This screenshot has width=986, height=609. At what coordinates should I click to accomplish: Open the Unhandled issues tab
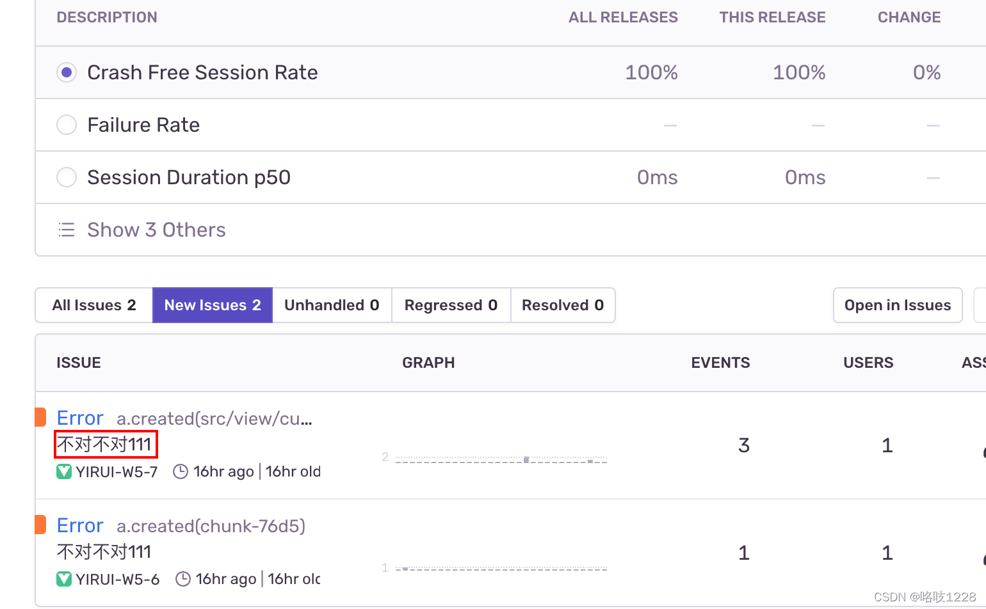tap(332, 305)
